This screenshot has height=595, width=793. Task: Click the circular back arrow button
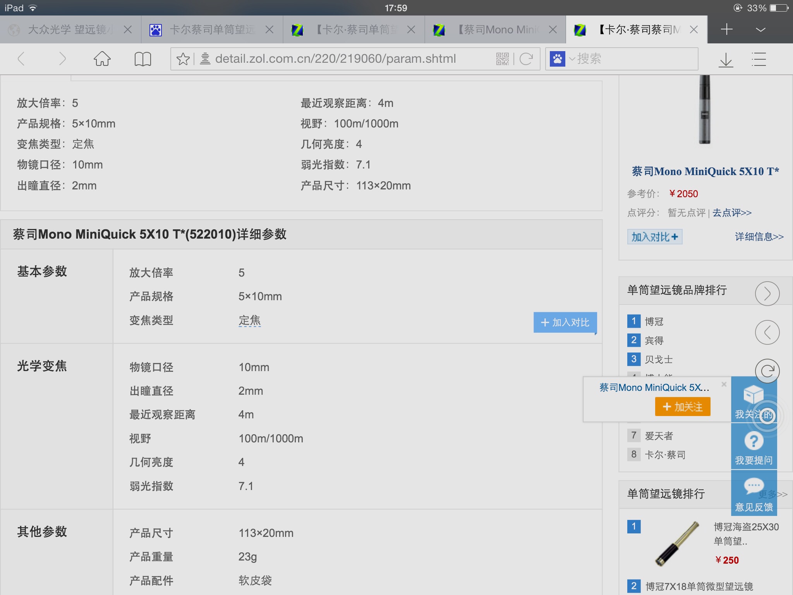pyautogui.click(x=767, y=332)
